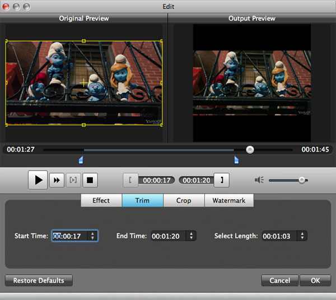Click the fast forward button
Screen dimensions: 336x300
57,180
